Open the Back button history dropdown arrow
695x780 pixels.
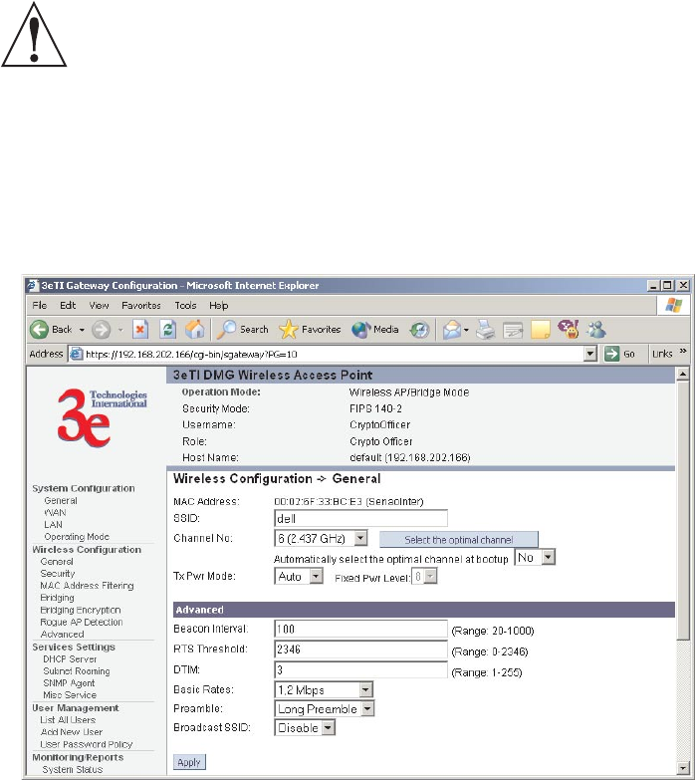click(x=82, y=330)
